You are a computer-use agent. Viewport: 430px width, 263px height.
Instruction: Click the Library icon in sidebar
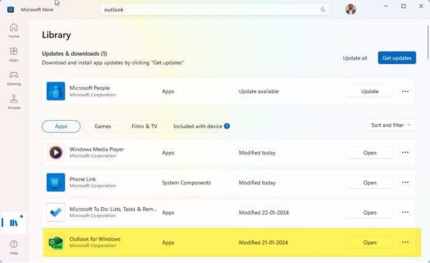pos(14,221)
